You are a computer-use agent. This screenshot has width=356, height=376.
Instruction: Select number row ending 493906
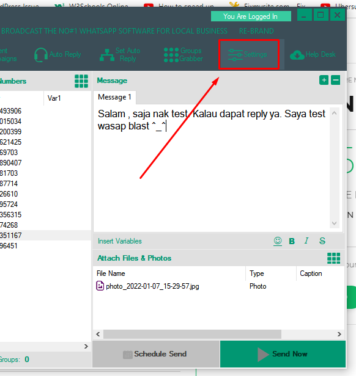(45, 111)
